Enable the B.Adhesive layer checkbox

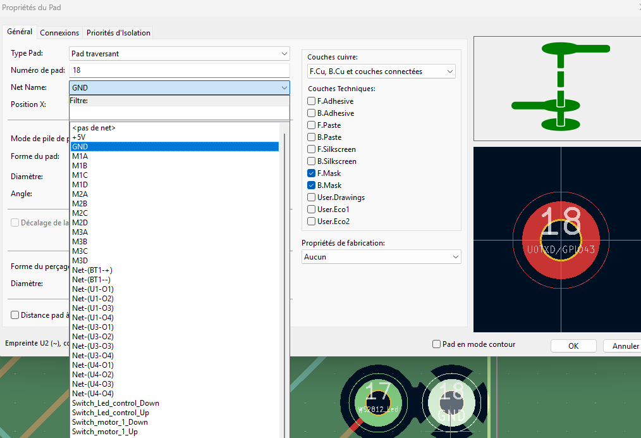(312, 113)
